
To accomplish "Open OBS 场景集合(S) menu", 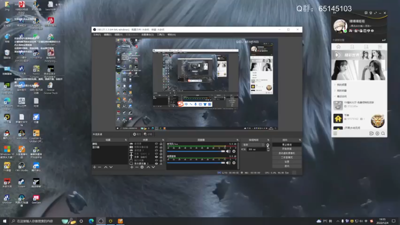I will click(x=147, y=34).
